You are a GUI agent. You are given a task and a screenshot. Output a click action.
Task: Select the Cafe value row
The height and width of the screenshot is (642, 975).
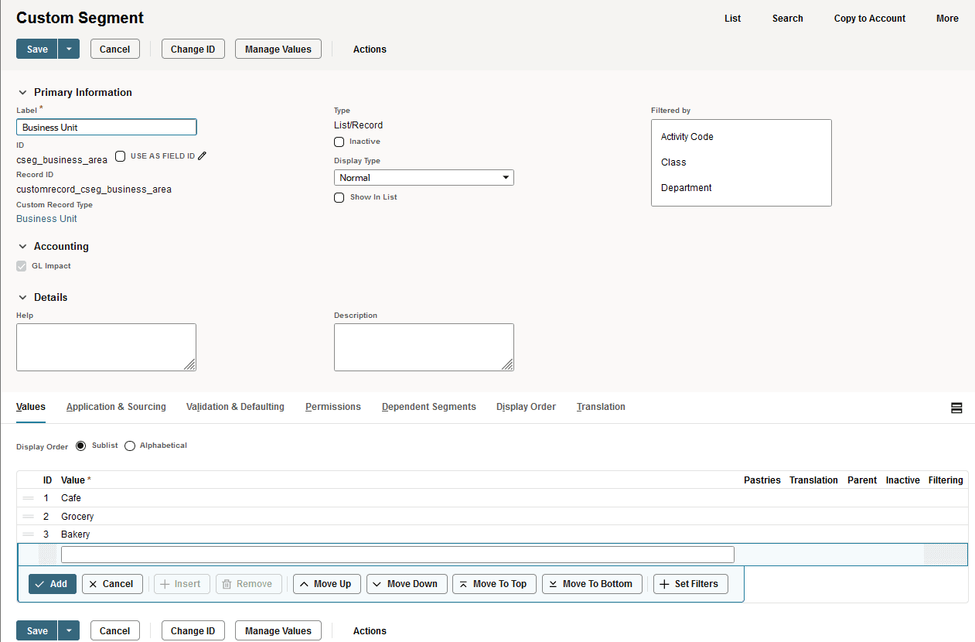tap(493, 498)
